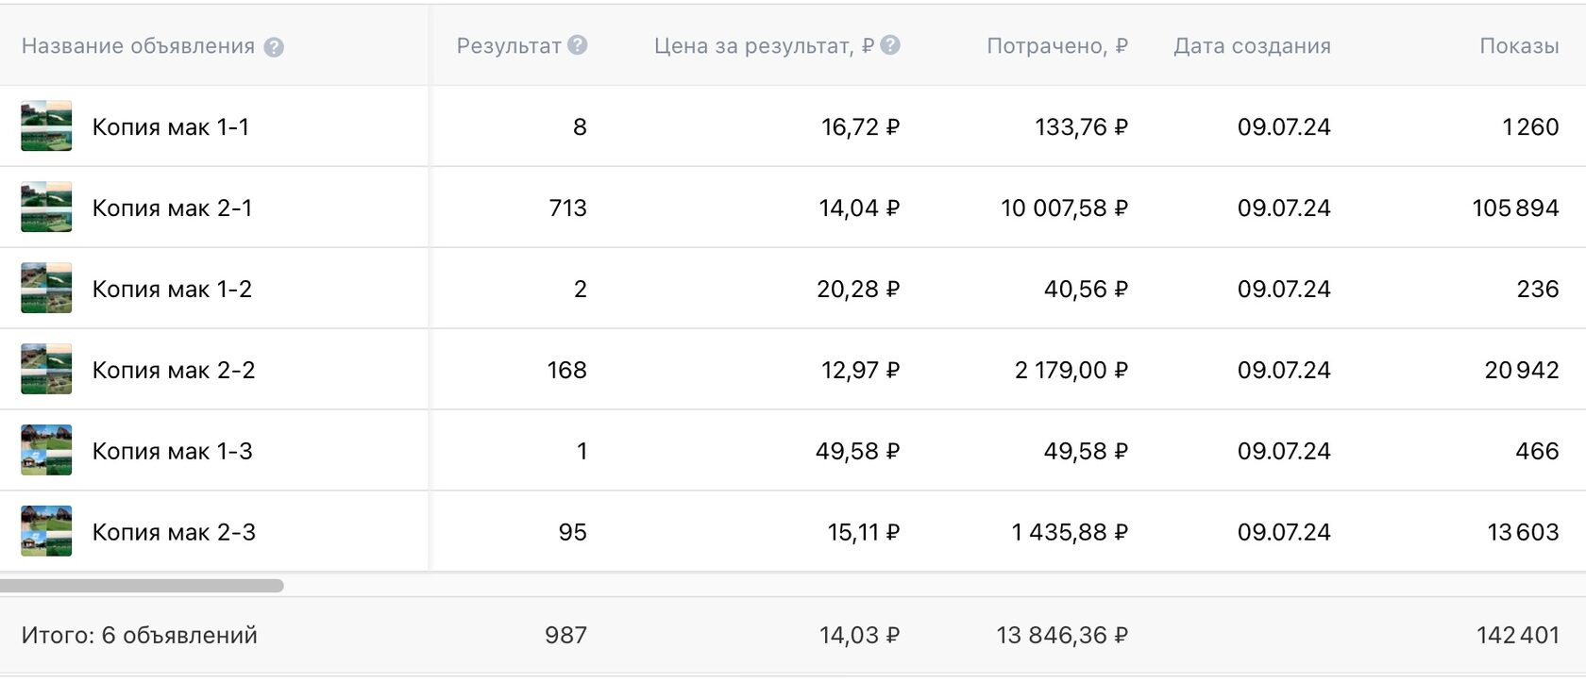Viewport: 1586px width, 682px height.
Task: Open thumbnail of Копия мак 2-2
Action: 46,370
